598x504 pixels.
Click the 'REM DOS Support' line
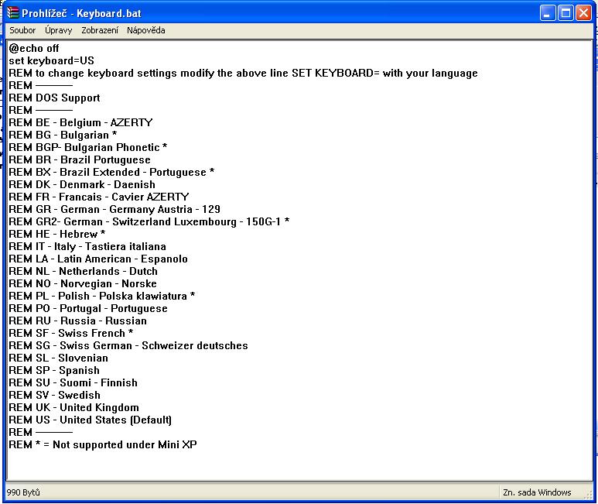pyautogui.click(x=54, y=98)
